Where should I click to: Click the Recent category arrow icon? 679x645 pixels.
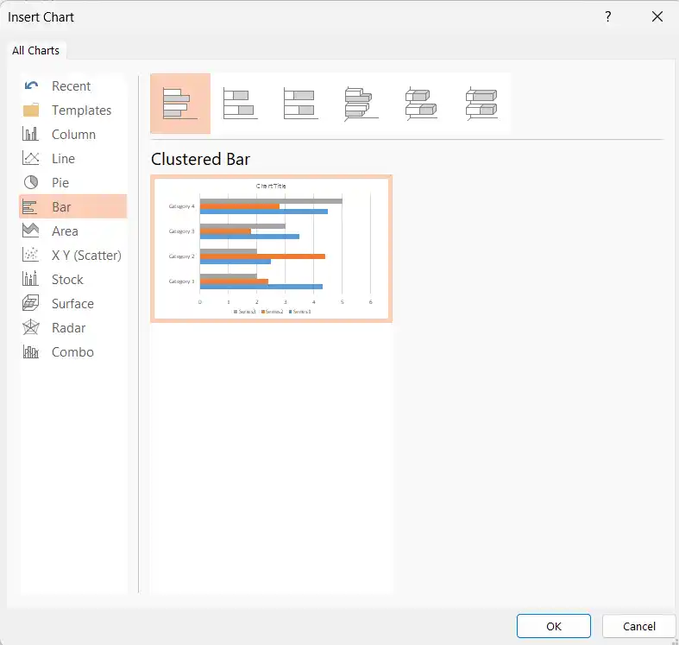(31, 85)
